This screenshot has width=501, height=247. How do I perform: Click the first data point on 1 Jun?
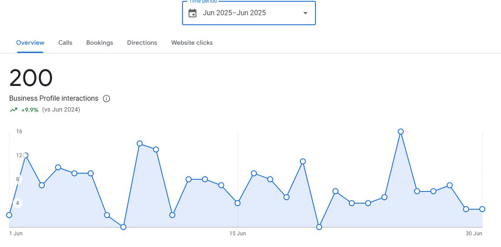point(9,215)
